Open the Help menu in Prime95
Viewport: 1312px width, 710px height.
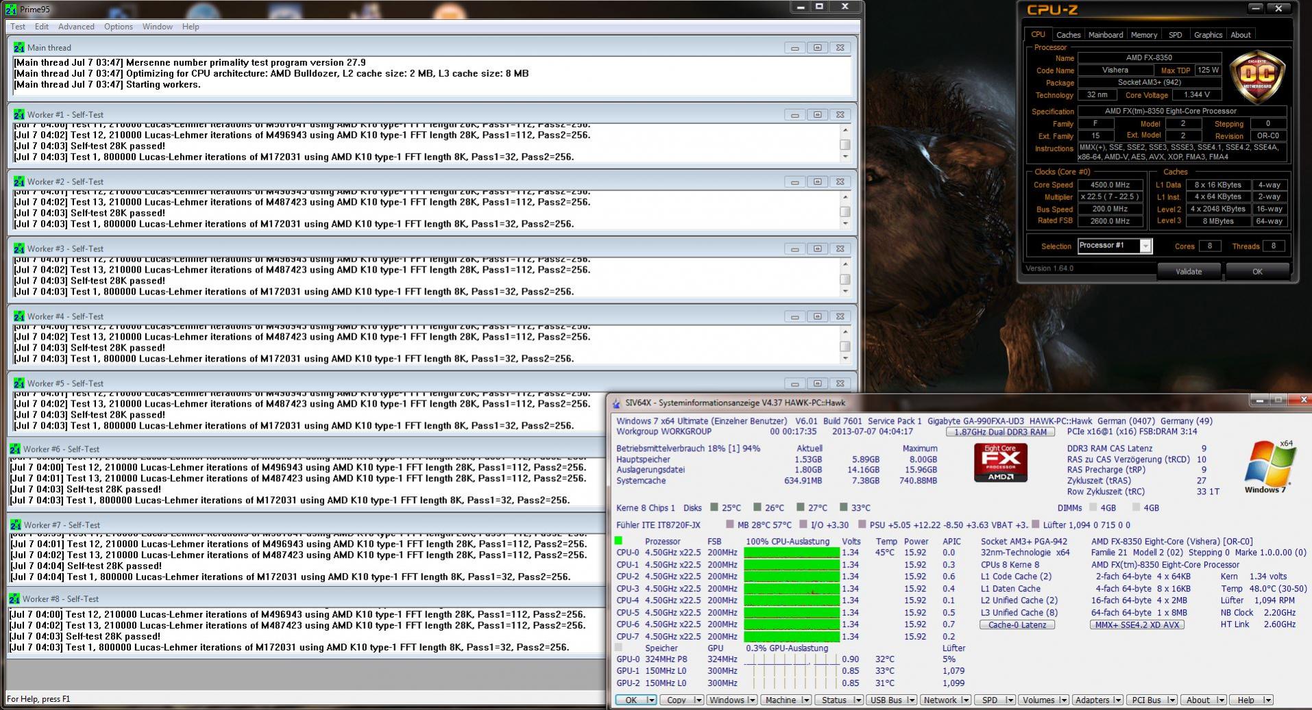point(191,27)
